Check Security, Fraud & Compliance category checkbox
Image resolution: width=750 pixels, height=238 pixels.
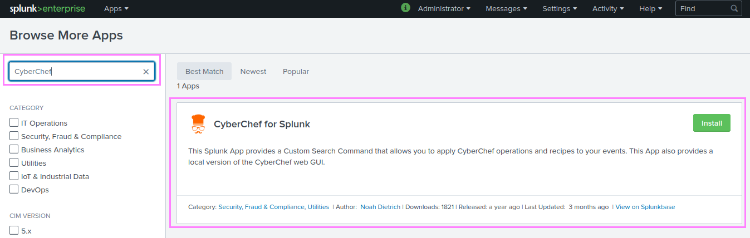tap(14, 136)
